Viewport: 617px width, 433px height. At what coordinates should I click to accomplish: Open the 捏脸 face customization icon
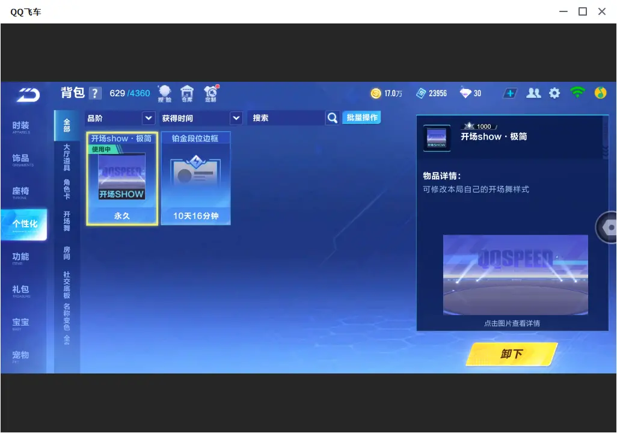(x=165, y=94)
